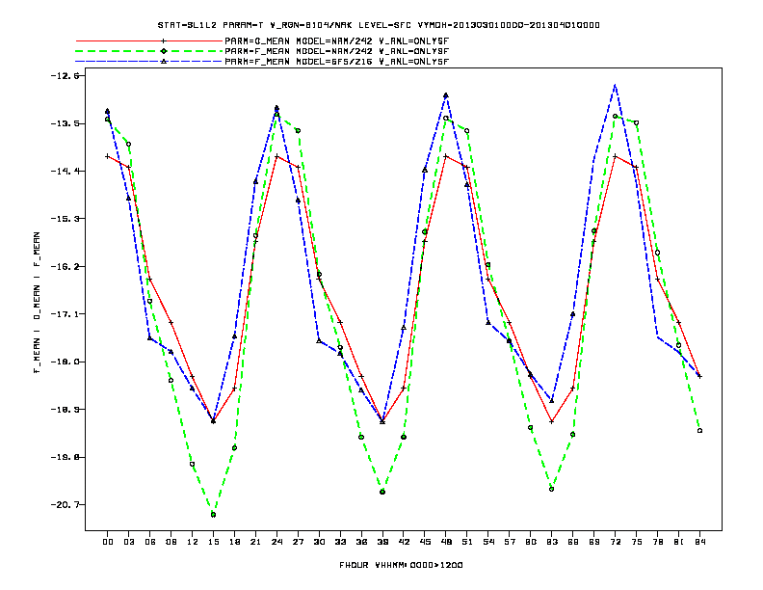The width and height of the screenshot is (763, 590).
Task: Click the green circle minimum point at hour 15
Action: point(213,515)
